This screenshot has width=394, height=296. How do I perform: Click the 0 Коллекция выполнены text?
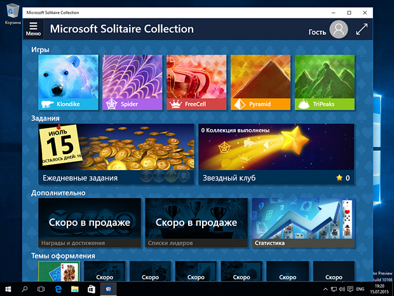235,130
